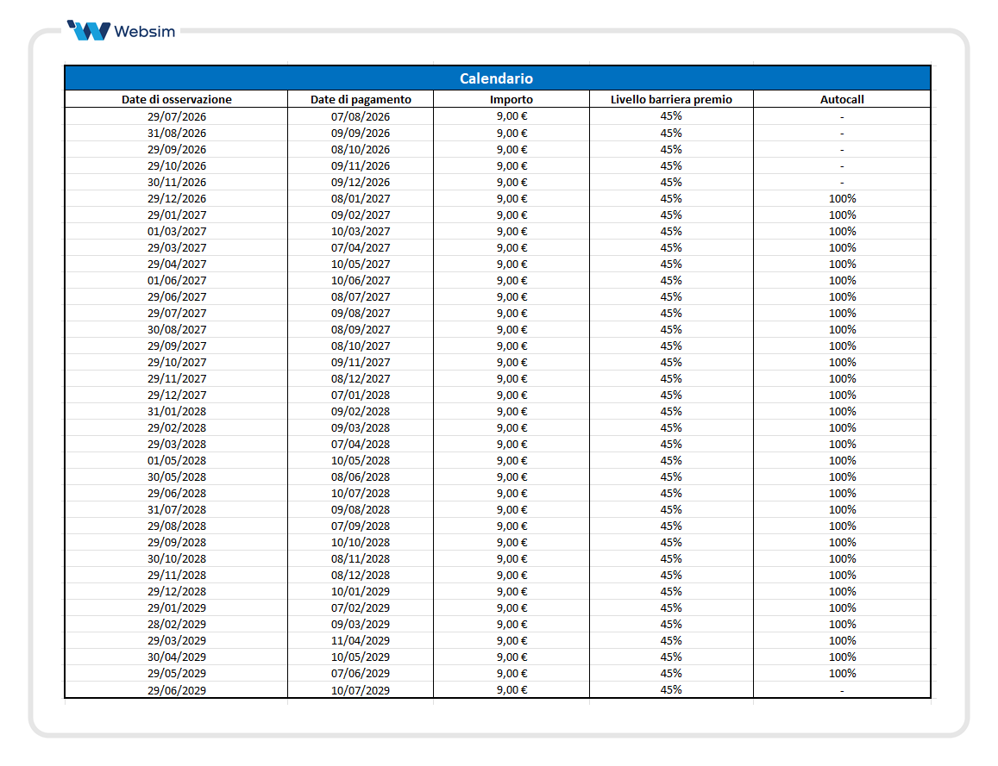Viewport: 998px width, 766px height.
Task: Click the Autocall column header
Action: pos(841,99)
